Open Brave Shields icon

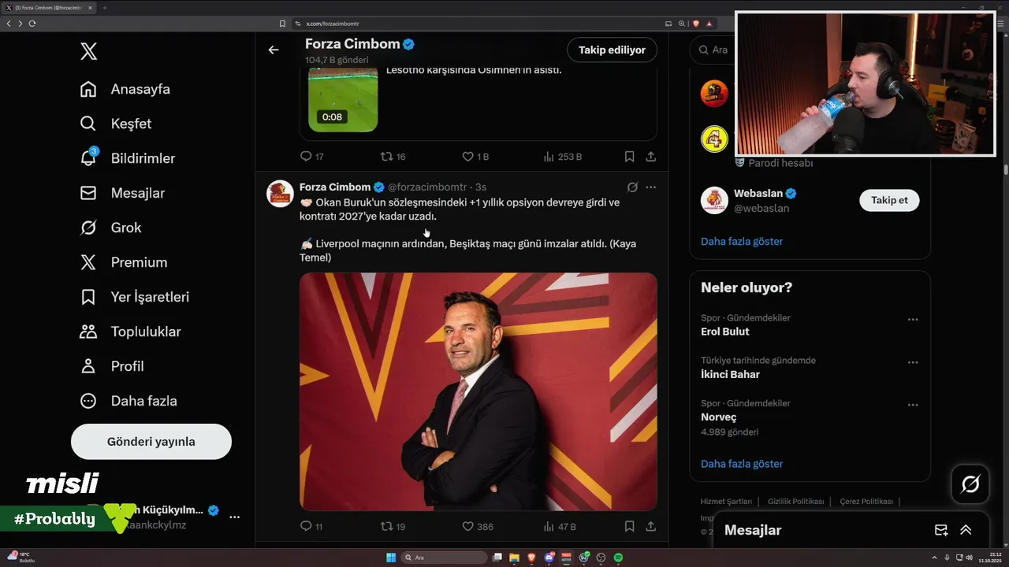point(696,24)
